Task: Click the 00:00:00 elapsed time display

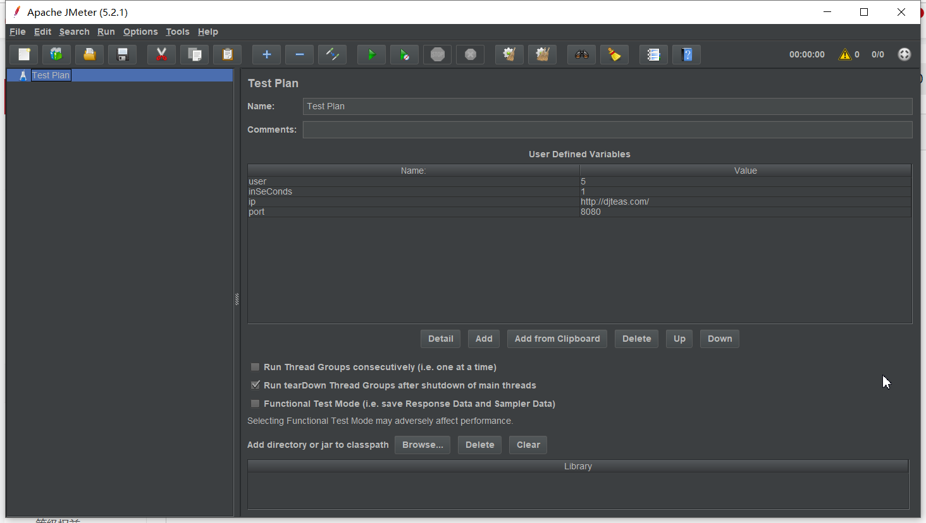Action: pos(807,54)
